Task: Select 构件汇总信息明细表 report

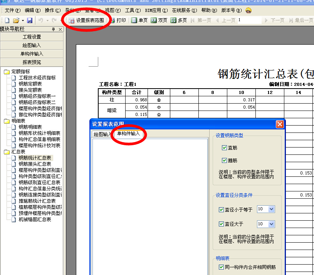Action: tap(39, 139)
